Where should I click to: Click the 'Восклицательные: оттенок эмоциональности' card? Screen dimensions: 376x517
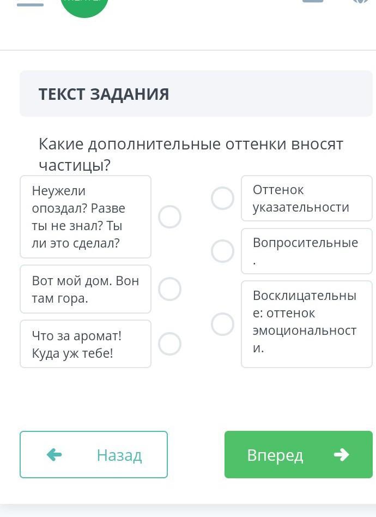306,324
